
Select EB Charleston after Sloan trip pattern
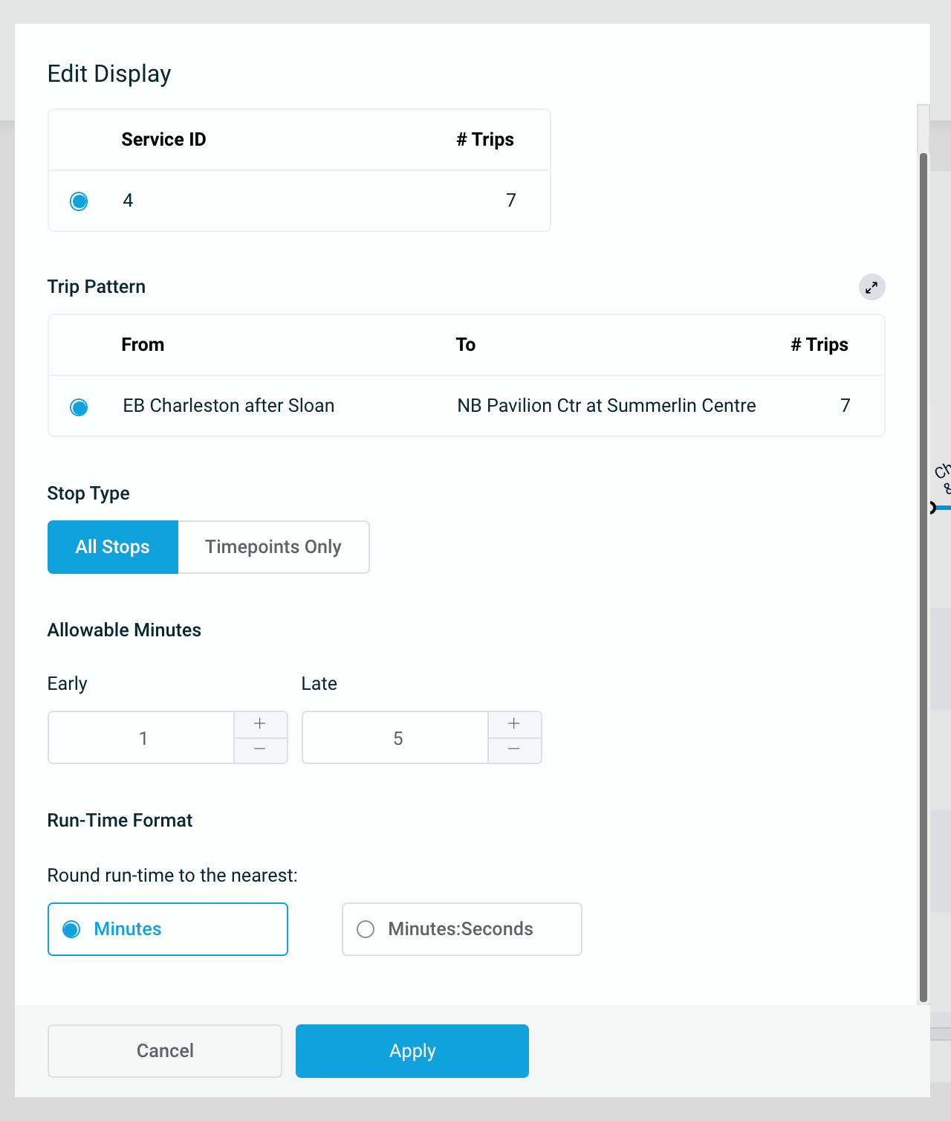pos(79,407)
